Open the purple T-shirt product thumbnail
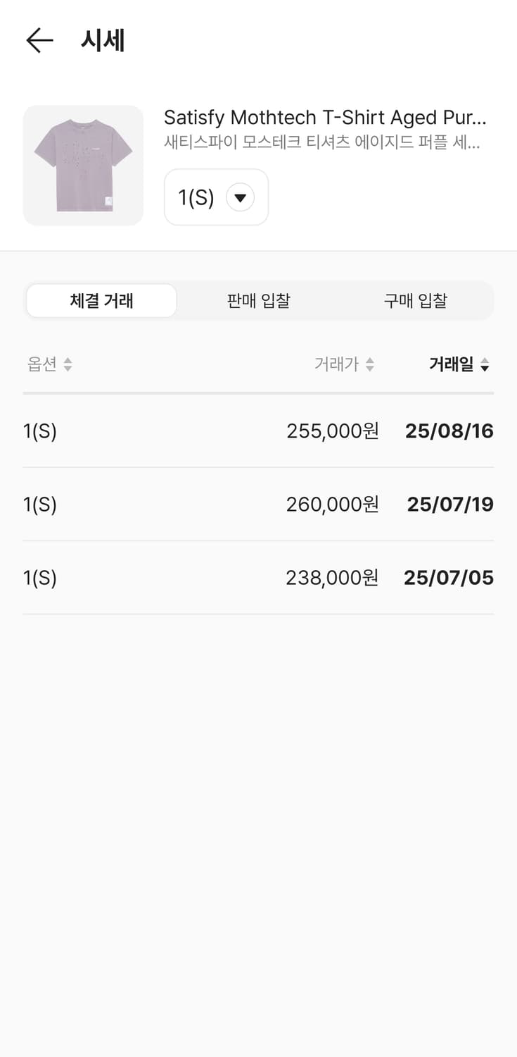 tap(83, 166)
